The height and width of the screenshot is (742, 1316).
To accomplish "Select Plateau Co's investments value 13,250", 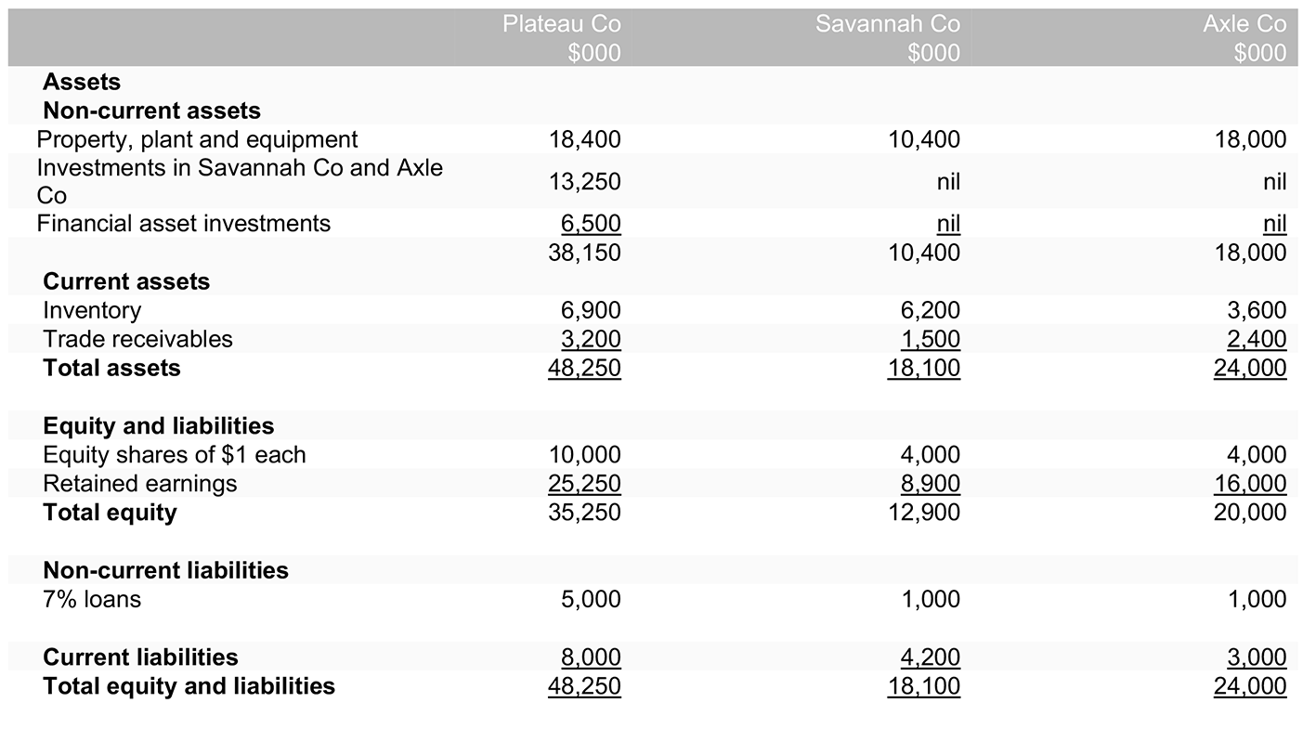I will [584, 182].
